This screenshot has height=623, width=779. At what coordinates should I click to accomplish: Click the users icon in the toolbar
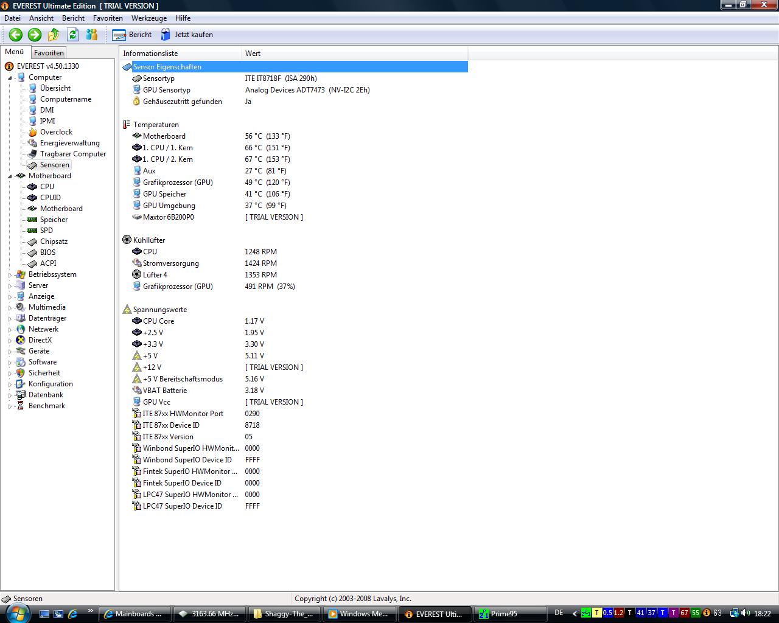pyautogui.click(x=92, y=35)
